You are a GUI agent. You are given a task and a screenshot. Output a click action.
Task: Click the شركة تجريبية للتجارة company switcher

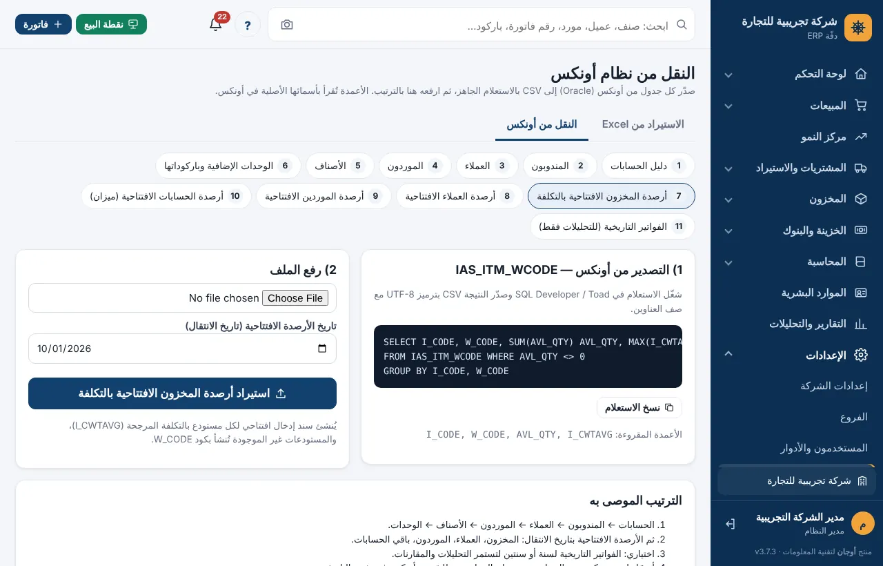pyautogui.click(x=797, y=481)
